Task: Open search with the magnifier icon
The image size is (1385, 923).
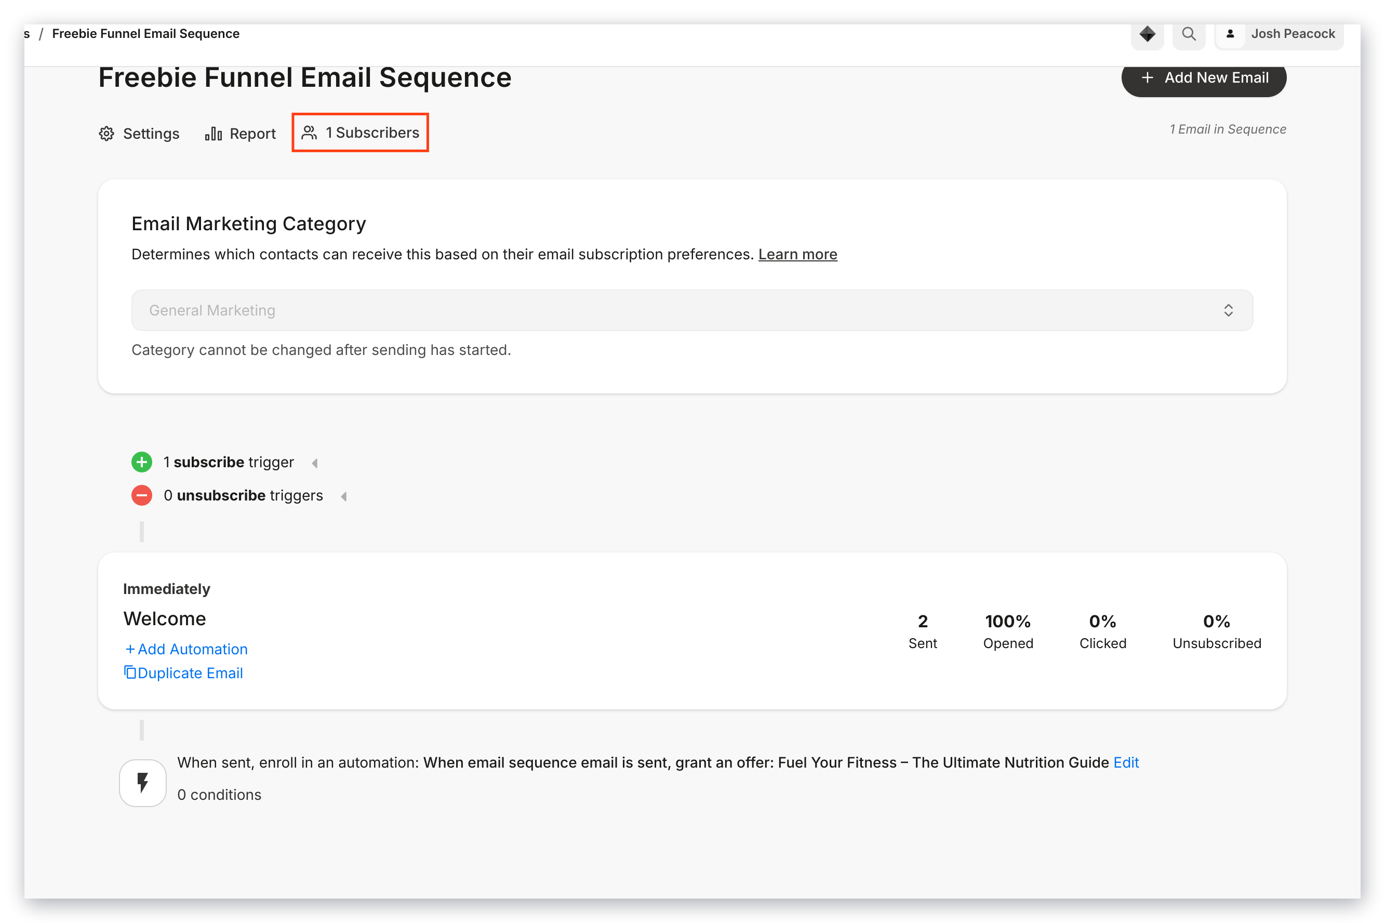Action: coord(1189,34)
